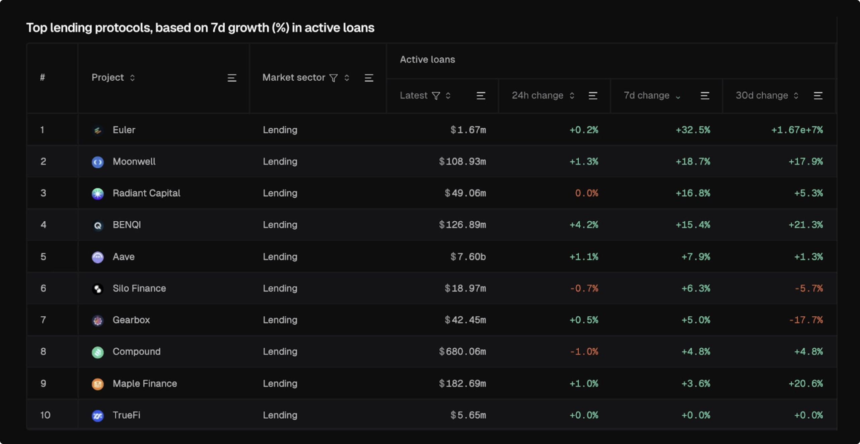Toggle sort arrows on 24h change column

(572, 96)
